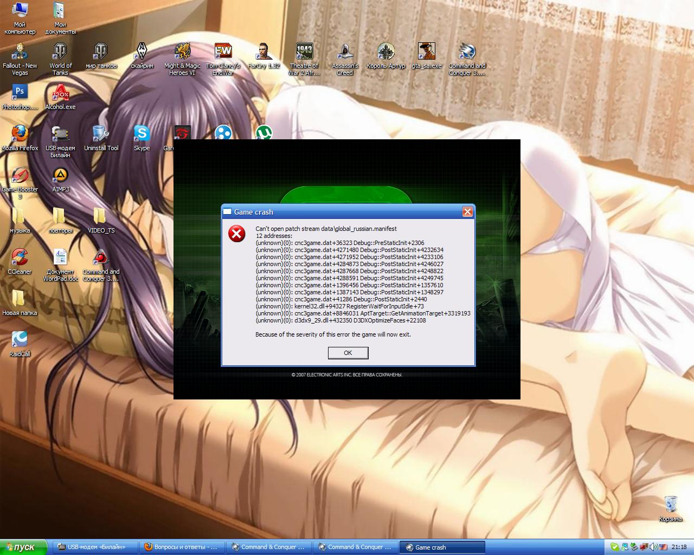Click the red error icon in the dialog

click(237, 234)
